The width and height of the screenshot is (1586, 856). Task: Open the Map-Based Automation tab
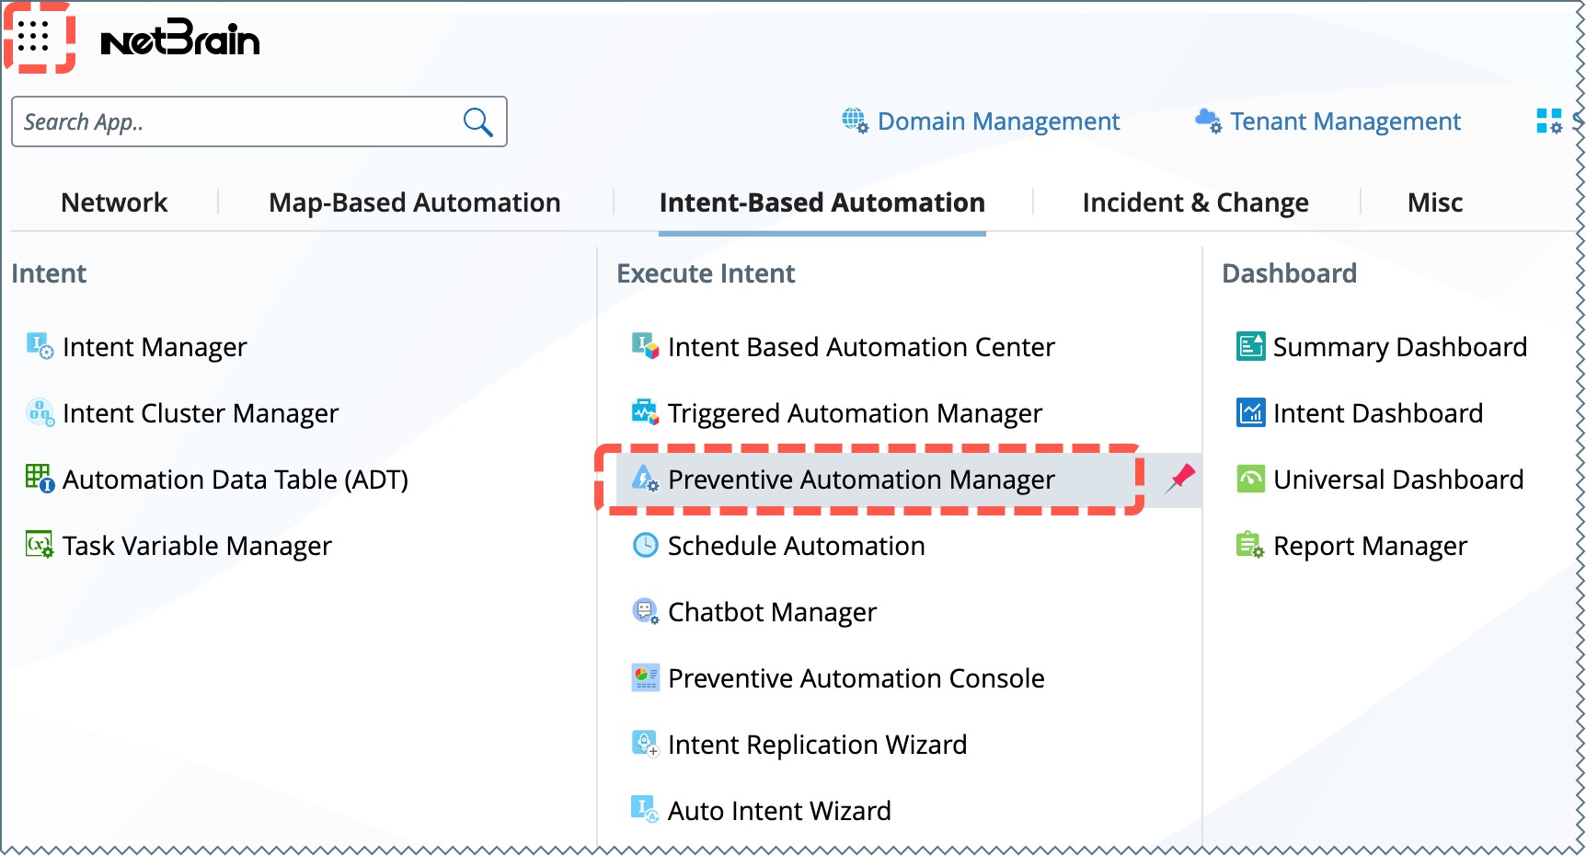(414, 202)
